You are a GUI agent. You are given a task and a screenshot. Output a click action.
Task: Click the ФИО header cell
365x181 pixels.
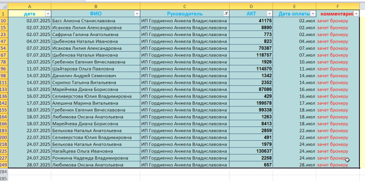96,14
